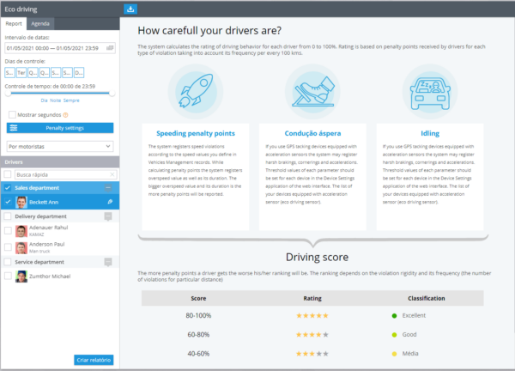Open the Por motoristas dropdown

60,146
